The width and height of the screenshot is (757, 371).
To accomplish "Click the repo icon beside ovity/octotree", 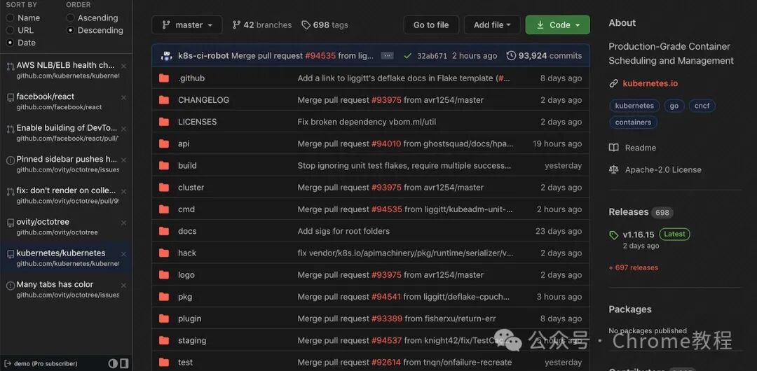I will (10, 223).
